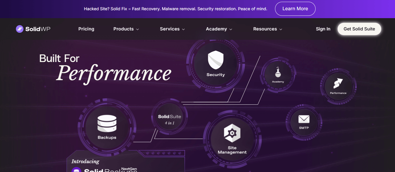Select the Backups database icon
This screenshot has width=395, height=172.
pos(107,124)
